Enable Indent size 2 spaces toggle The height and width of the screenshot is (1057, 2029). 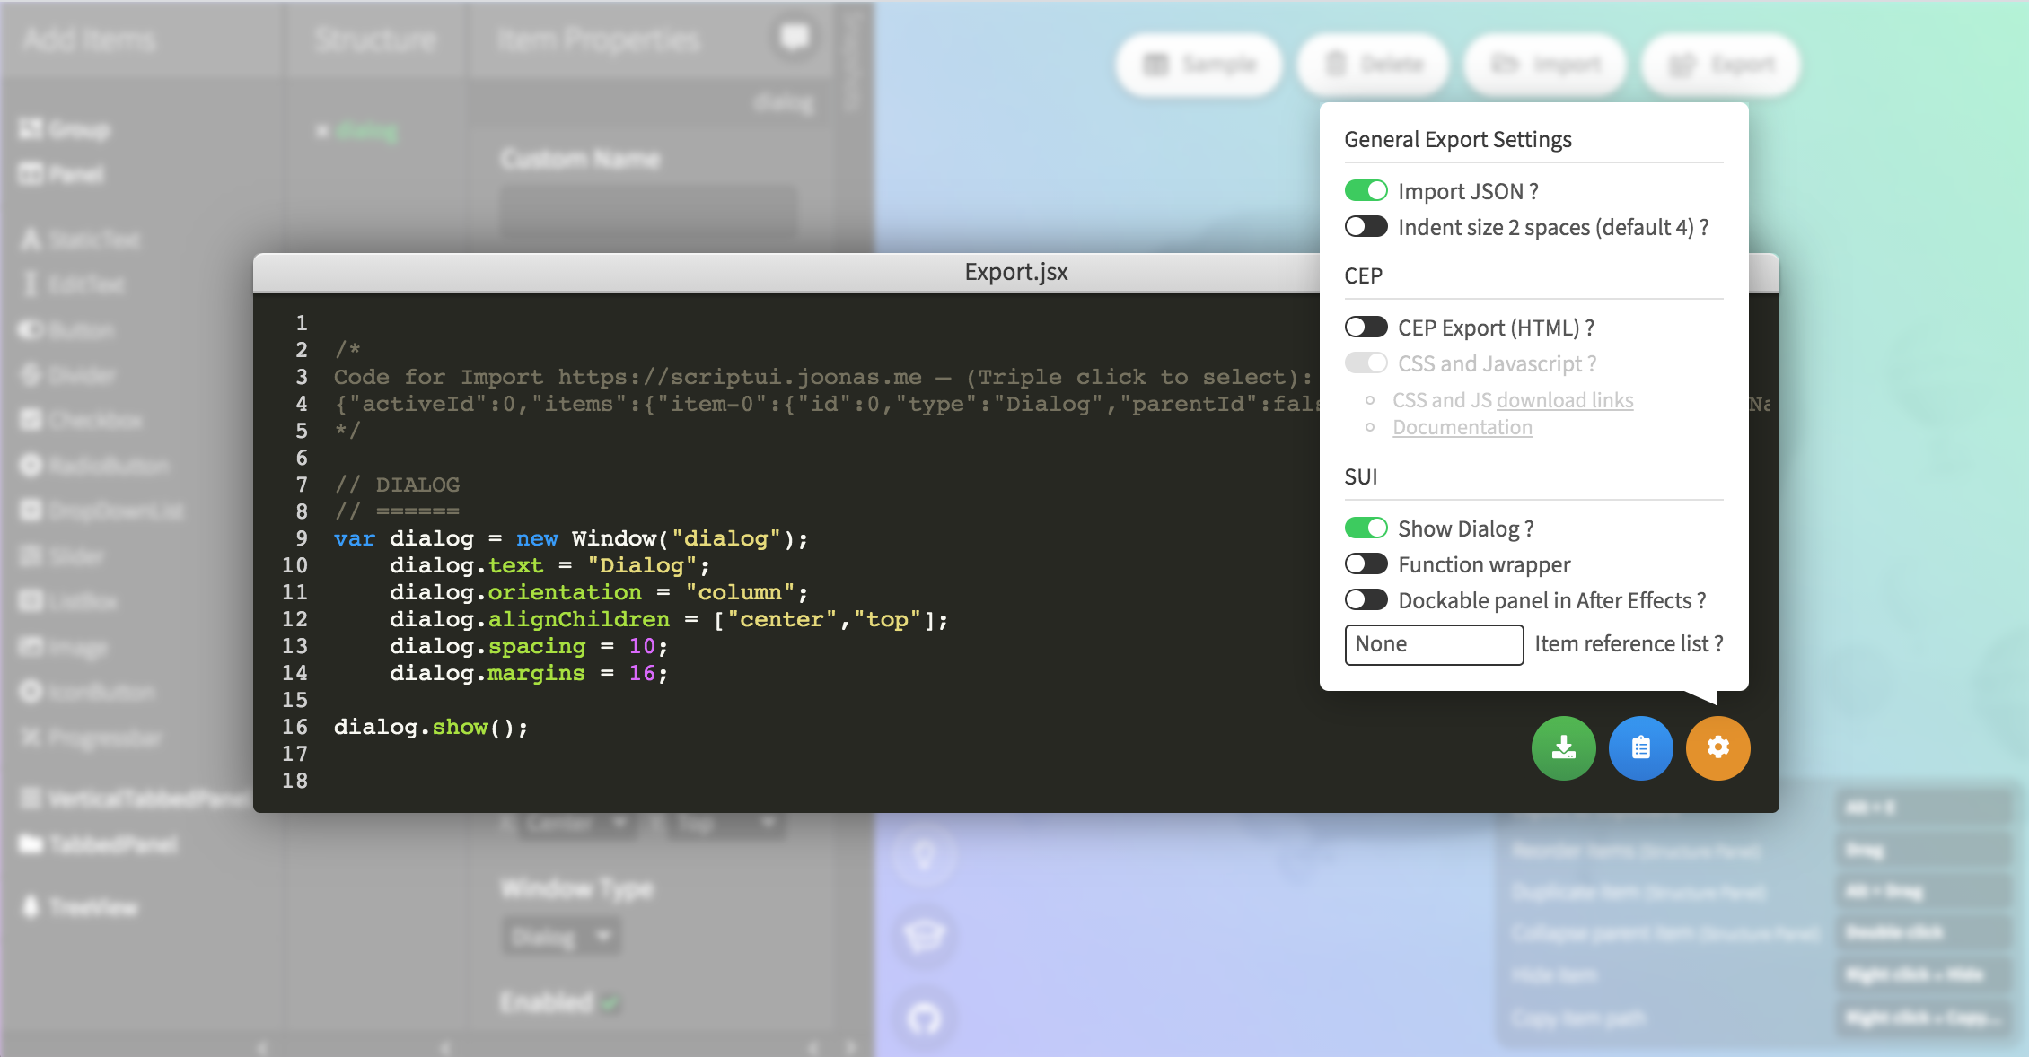pyautogui.click(x=1366, y=227)
